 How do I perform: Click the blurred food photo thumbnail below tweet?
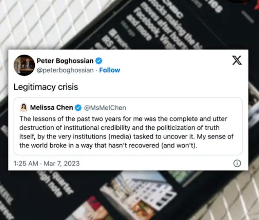tap(142, 208)
